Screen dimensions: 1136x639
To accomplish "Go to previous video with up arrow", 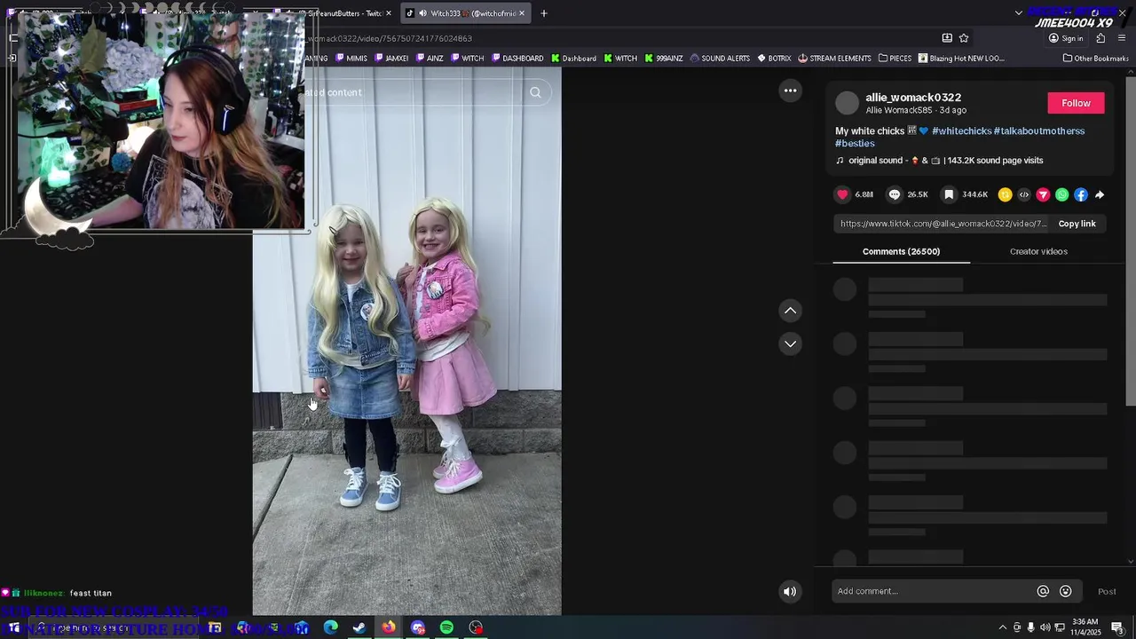I will [x=790, y=311].
